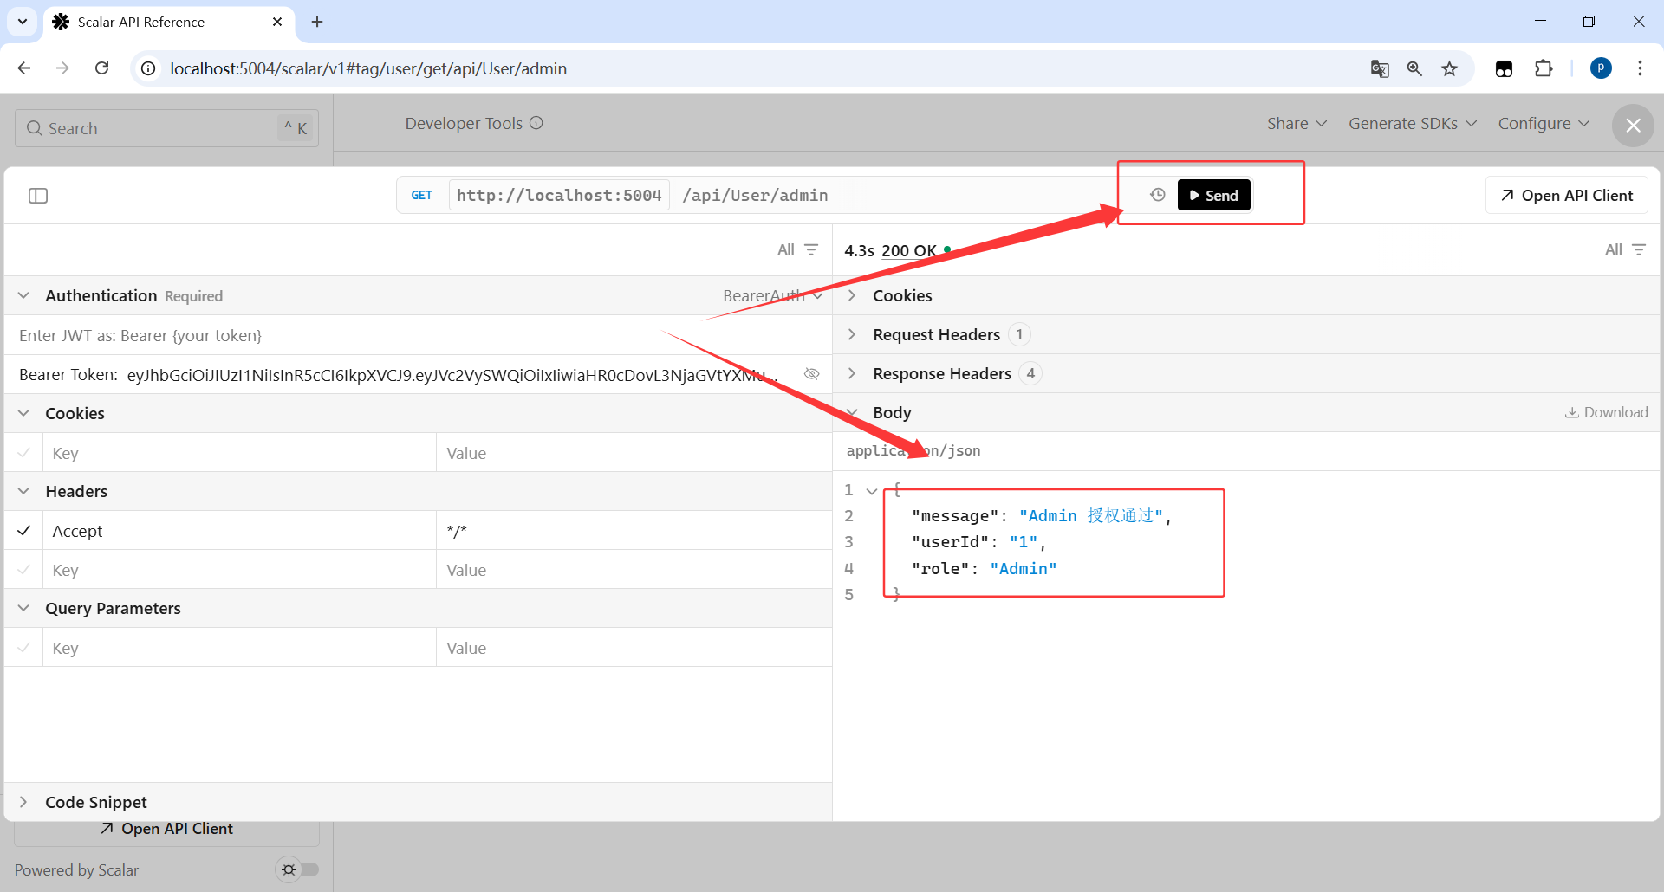Click the GET method badge

click(422, 195)
